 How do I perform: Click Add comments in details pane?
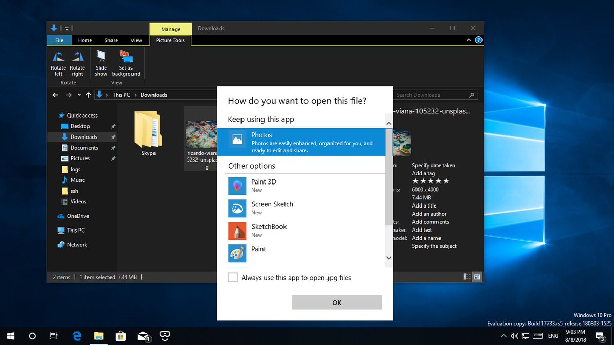pyautogui.click(x=430, y=222)
